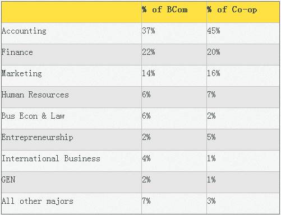Select the 20% Finance Co-op value
This screenshot has height=215, width=281.
click(214, 52)
